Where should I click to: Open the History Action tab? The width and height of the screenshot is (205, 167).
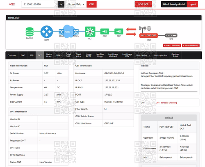pyautogui.click(x=161, y=55)
